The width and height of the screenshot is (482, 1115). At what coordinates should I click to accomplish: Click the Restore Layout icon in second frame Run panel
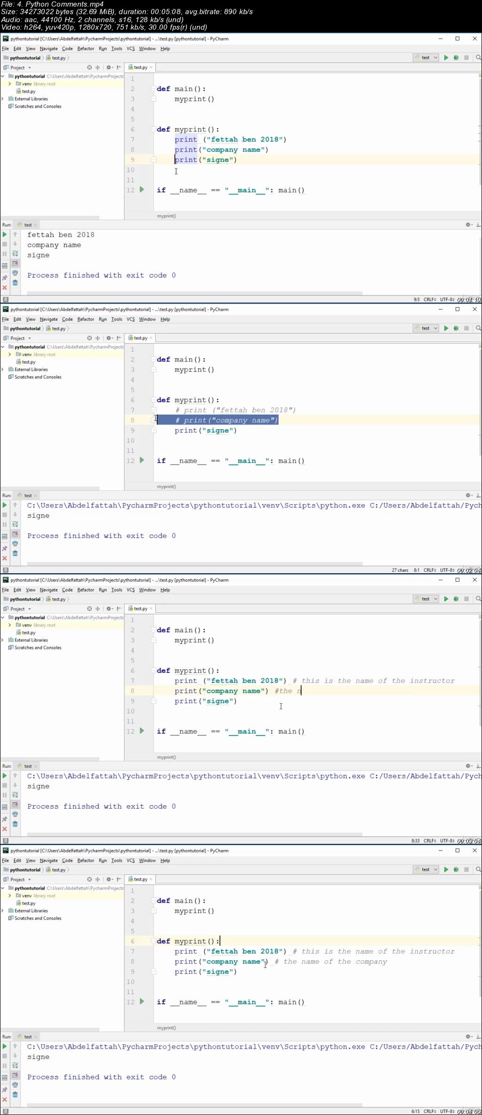pyautogui.click(x=5, y=536)
